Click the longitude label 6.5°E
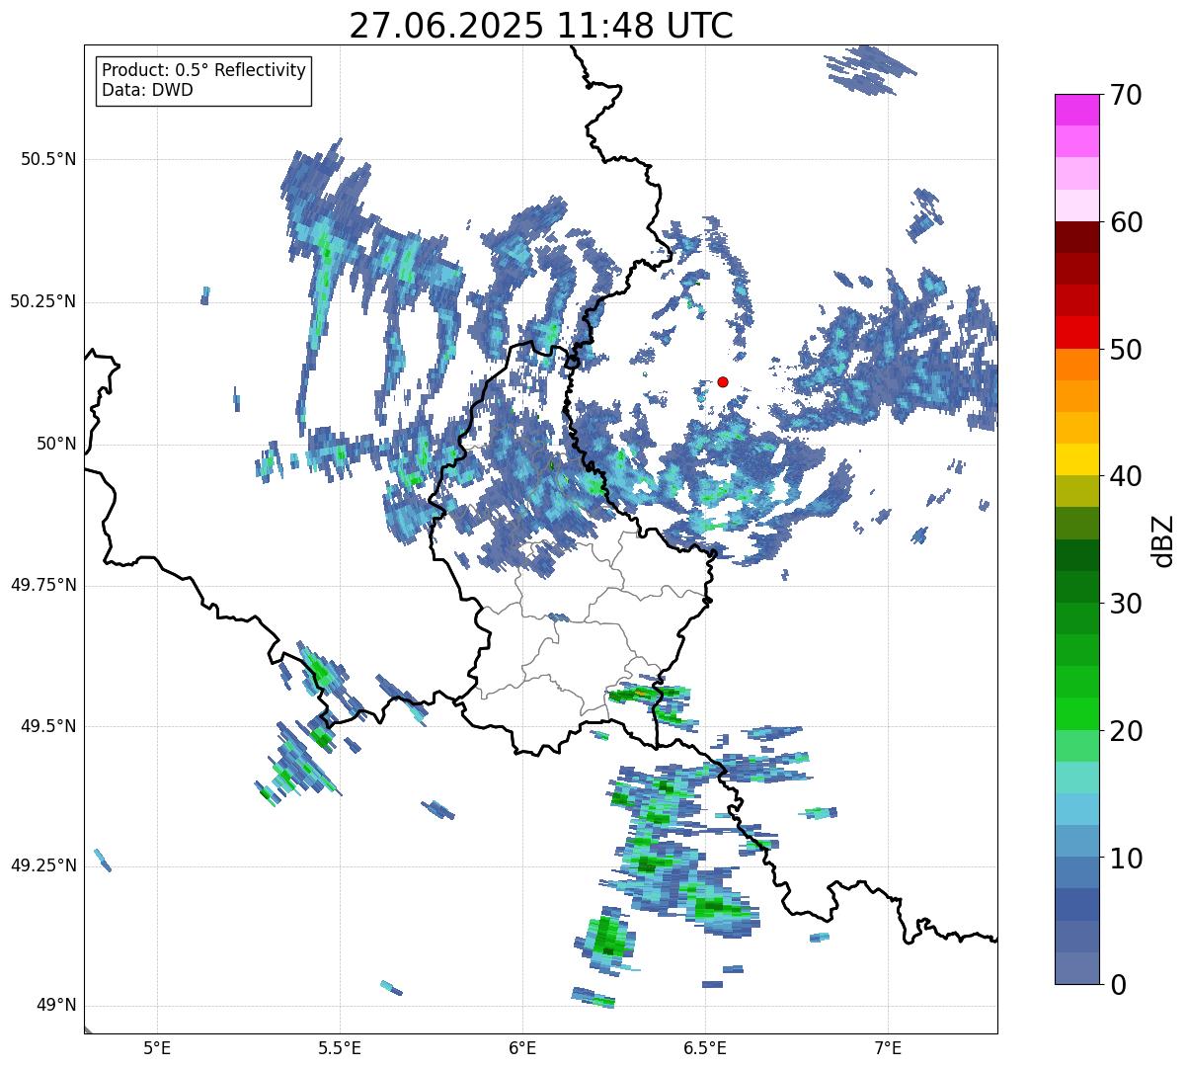The height and width of the screenshot is (1068, 1187). pyautogui.click(x=705, y=1047)
